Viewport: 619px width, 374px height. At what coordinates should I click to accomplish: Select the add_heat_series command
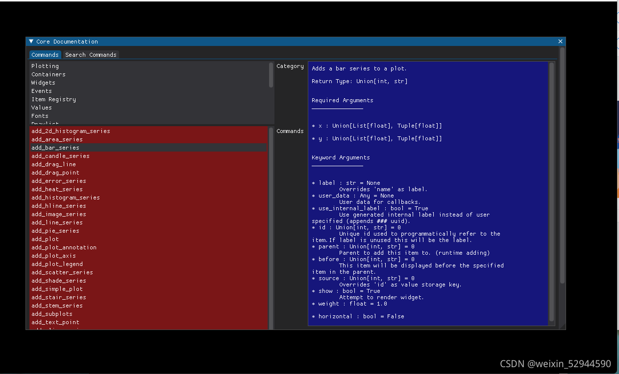tap(57, 189)
